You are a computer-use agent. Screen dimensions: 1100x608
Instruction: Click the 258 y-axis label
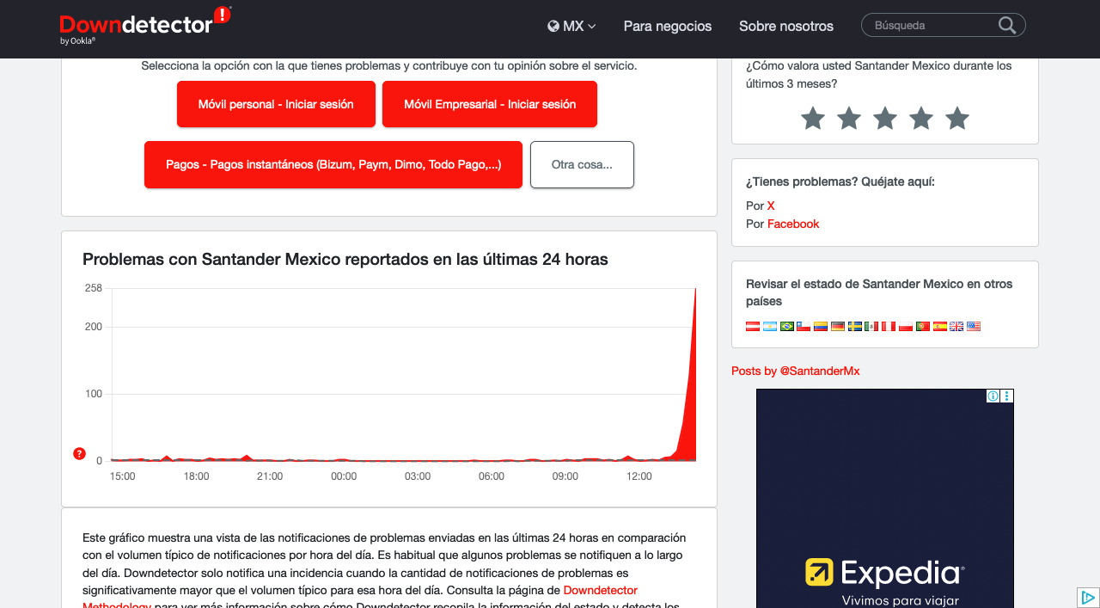point(94,288)
